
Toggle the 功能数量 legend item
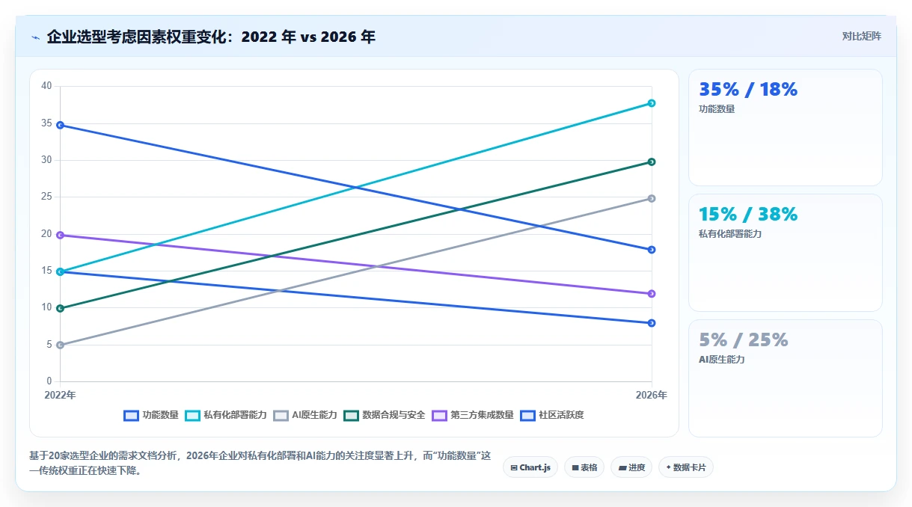151,415
